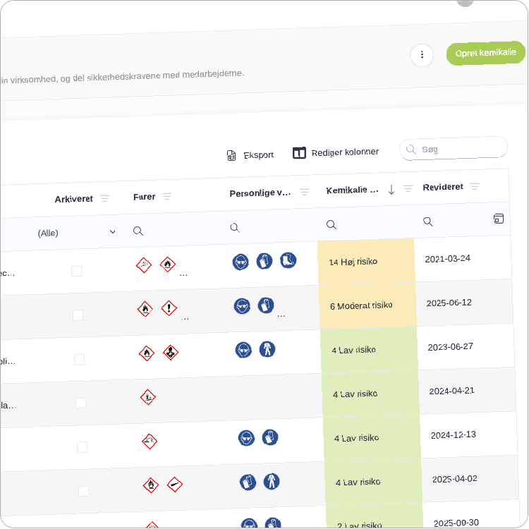Open the Farer column filter menu
This screenshot has width=529, height=529.
[x=167, y=197]
